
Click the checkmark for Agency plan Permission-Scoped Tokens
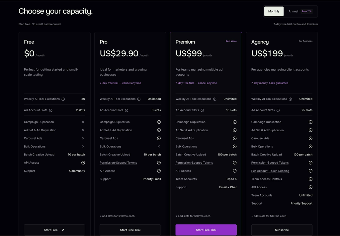click(x=310, y=163)
